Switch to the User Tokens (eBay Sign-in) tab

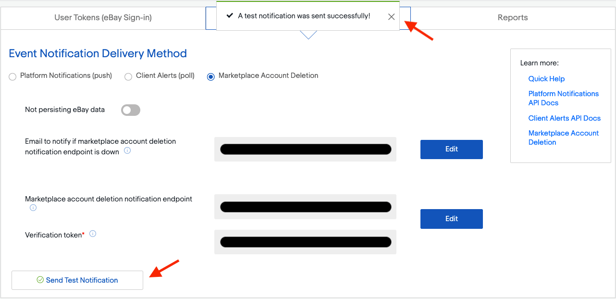[104, 17]
